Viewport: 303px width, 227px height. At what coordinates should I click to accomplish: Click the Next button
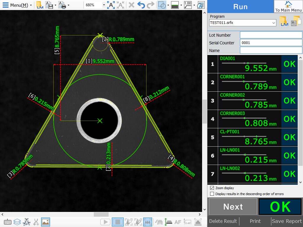(233, 207)
